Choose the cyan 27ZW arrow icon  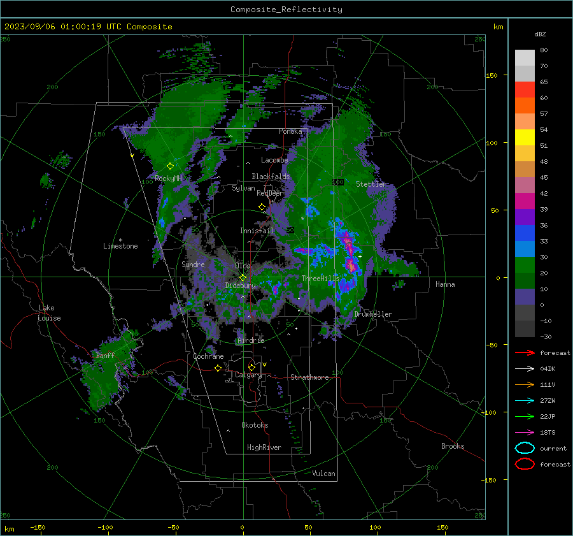pos(525,401)
